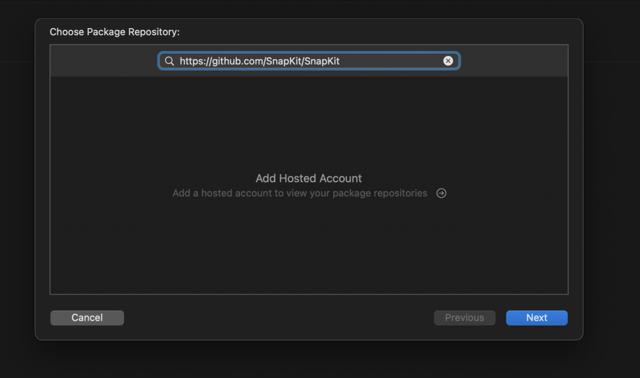
Task: Click into the package repository URL field
Action: coord(309,61)
